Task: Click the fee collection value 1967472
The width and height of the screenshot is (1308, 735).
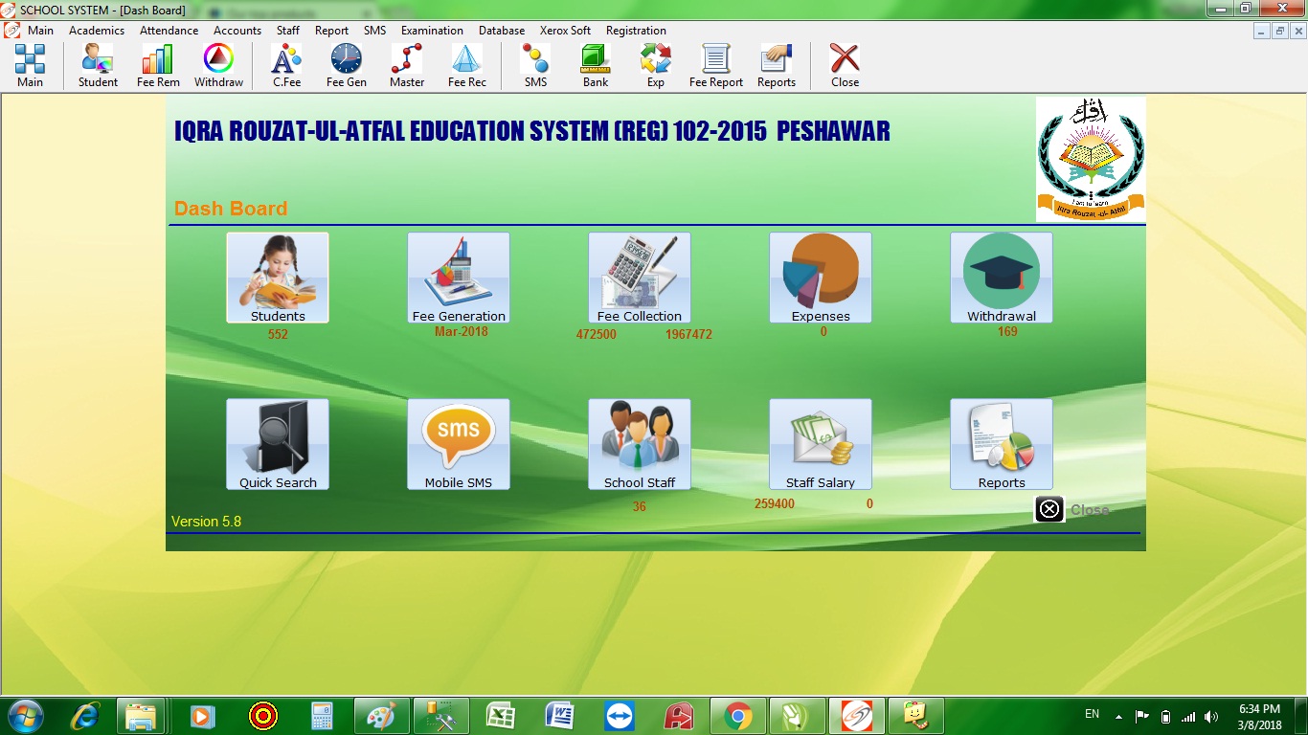Action: tap(688, 335)
